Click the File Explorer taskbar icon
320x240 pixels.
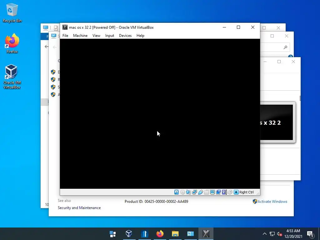pos(175,234)
